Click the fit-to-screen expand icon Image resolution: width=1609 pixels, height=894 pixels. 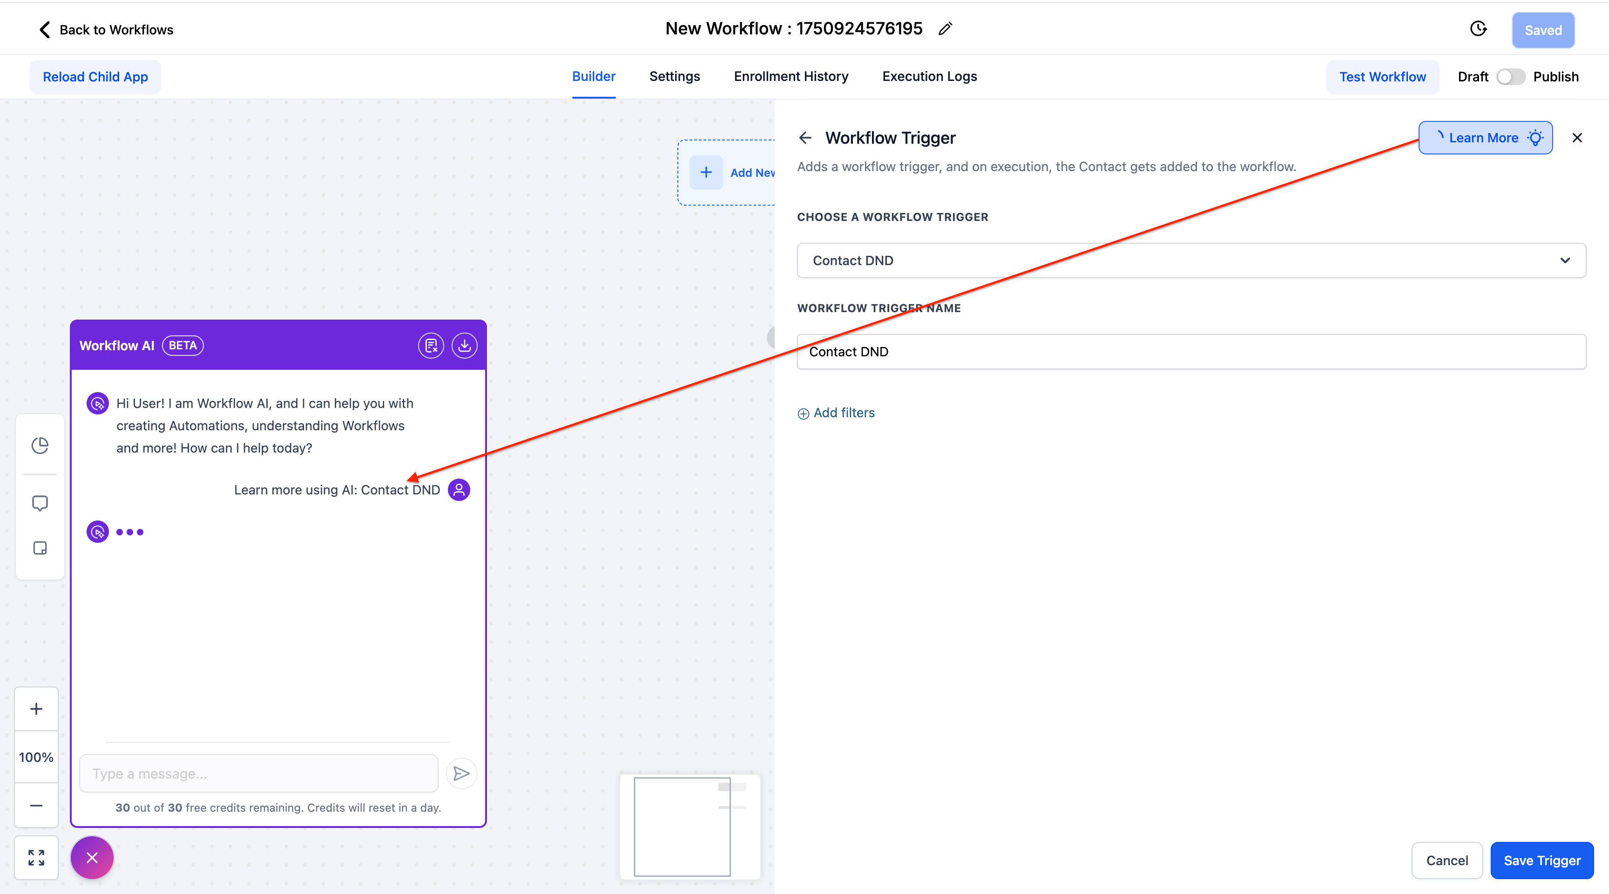36,858
